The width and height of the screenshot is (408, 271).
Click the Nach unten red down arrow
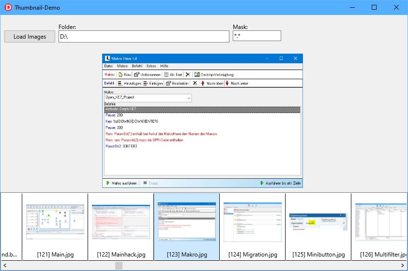click(x=227, y=84)
